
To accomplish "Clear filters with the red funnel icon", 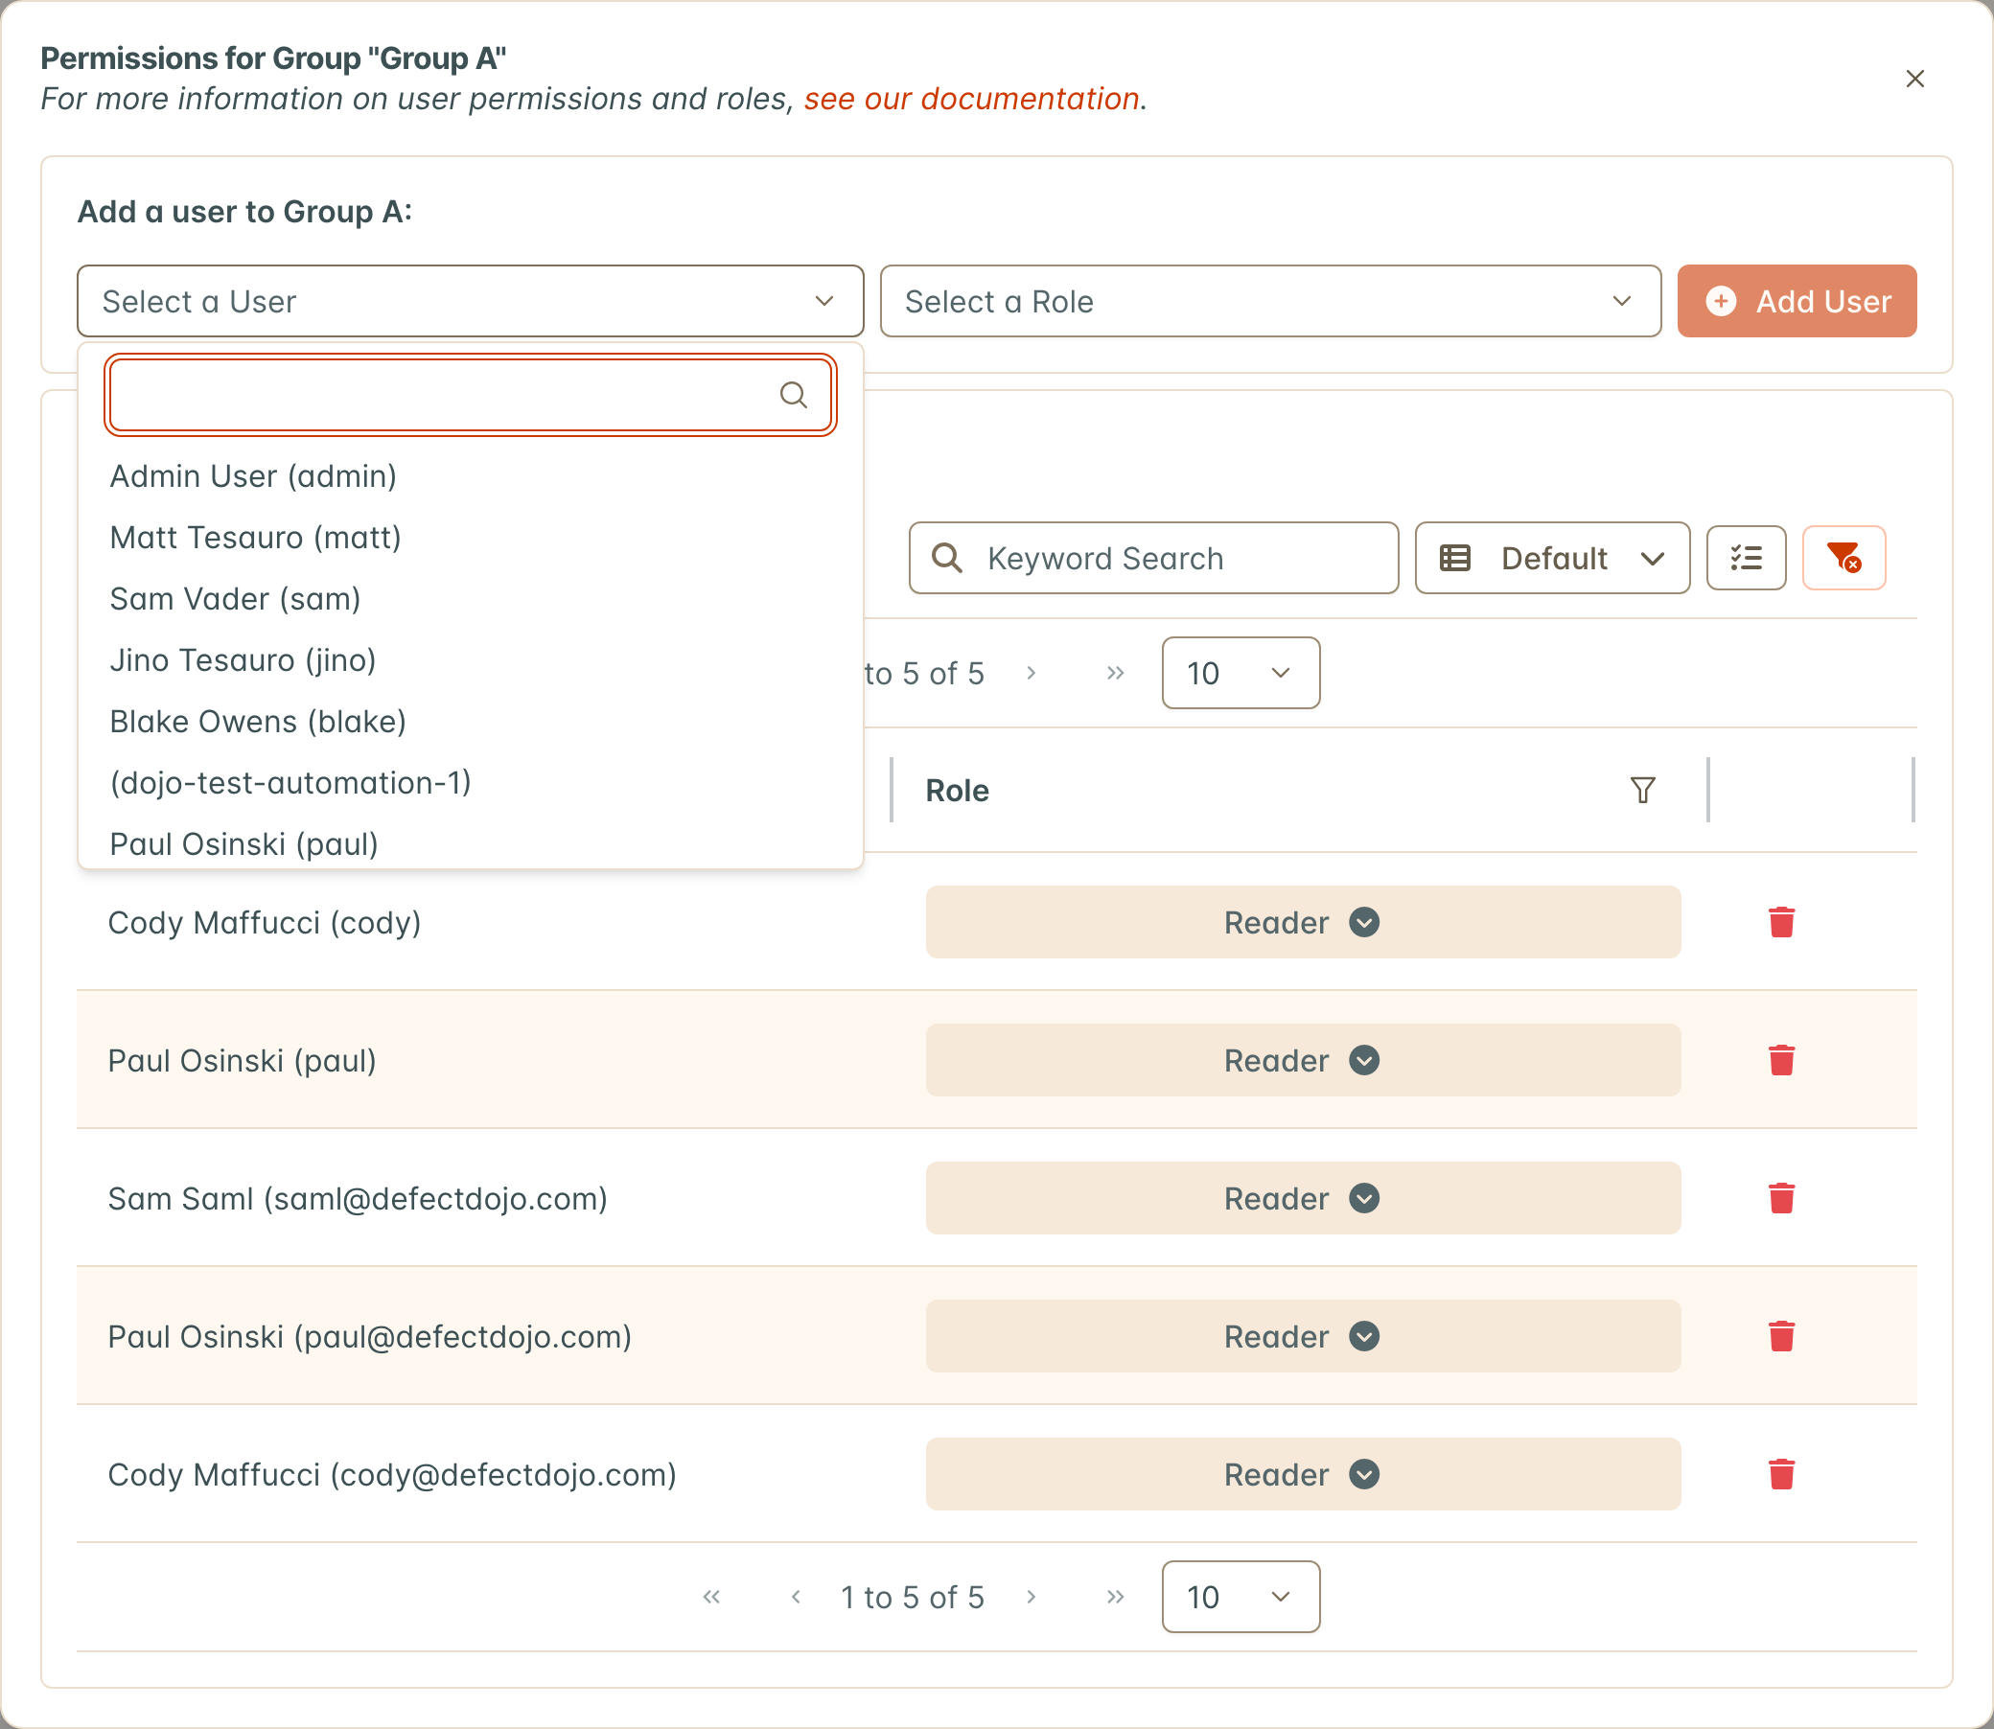I will (x=1843, y=558).
